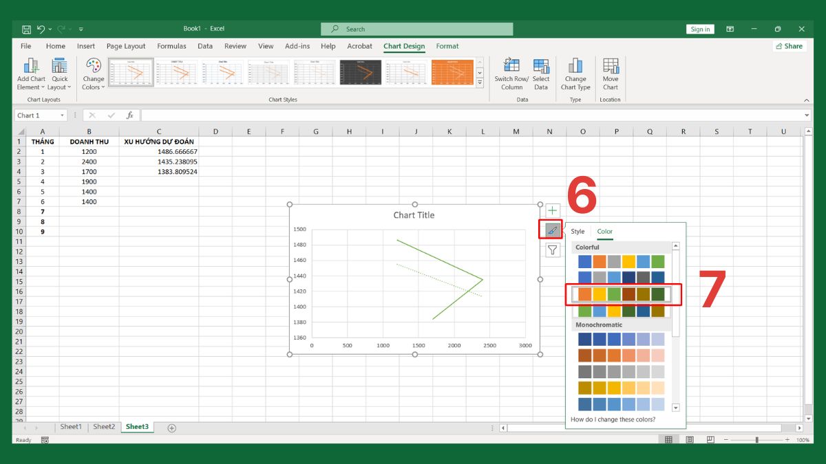Select the Sheet1 worksheet tab
Screen dimensions: 826x464
[x=70, y=427]
